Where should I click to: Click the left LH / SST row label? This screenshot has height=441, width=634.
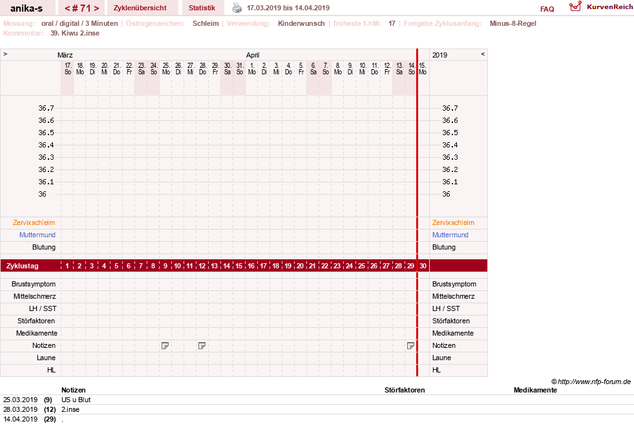[43, 308]
